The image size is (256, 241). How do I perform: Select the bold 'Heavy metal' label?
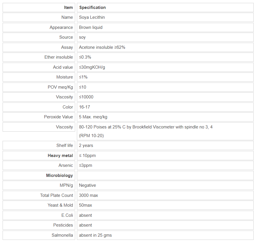point(60,156)
